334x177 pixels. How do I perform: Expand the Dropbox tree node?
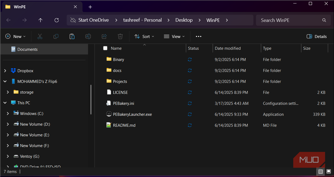5,71
